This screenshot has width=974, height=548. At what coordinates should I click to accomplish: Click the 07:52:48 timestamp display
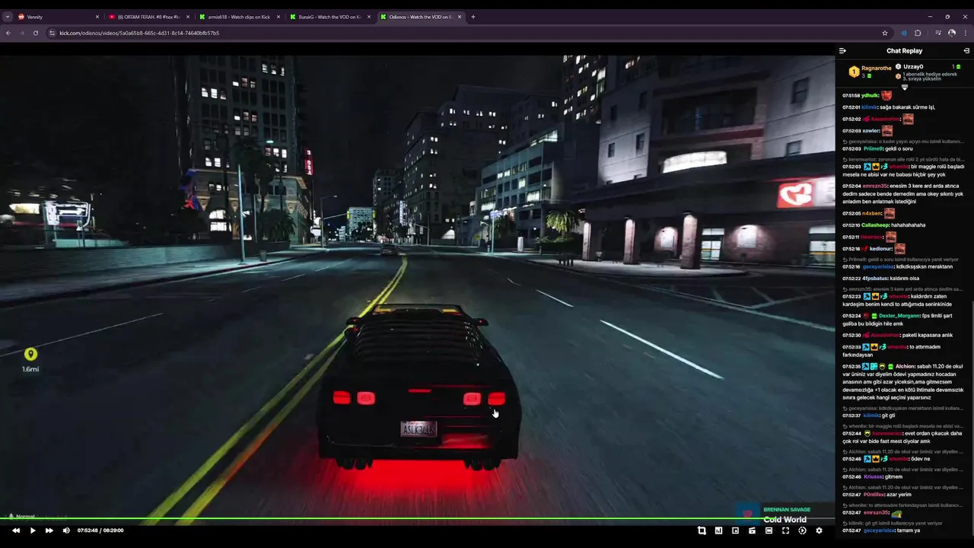tap(88, 530)
